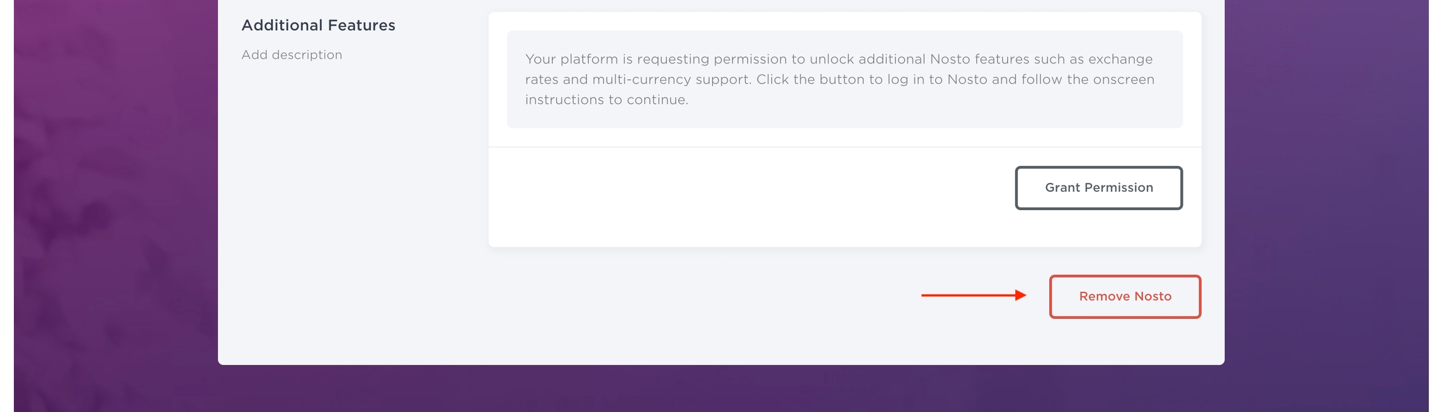This screenshot has height=412, width=1451.
Task: Click the "instructions to continue." line
Action: tap(606, 100)
